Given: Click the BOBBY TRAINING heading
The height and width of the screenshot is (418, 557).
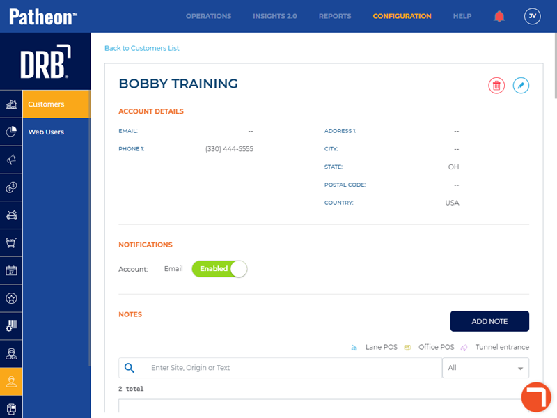Looking at the screenshot, I should click(x=178, y=84).
